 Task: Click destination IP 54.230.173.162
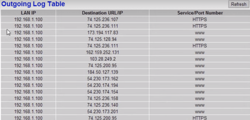[x=102, y=79]
